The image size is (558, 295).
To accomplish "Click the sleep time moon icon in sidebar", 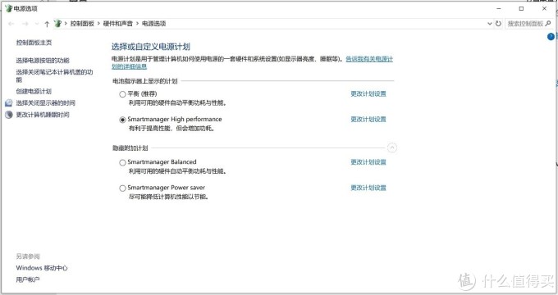I will pyautogui.click(x=9, y=115).
